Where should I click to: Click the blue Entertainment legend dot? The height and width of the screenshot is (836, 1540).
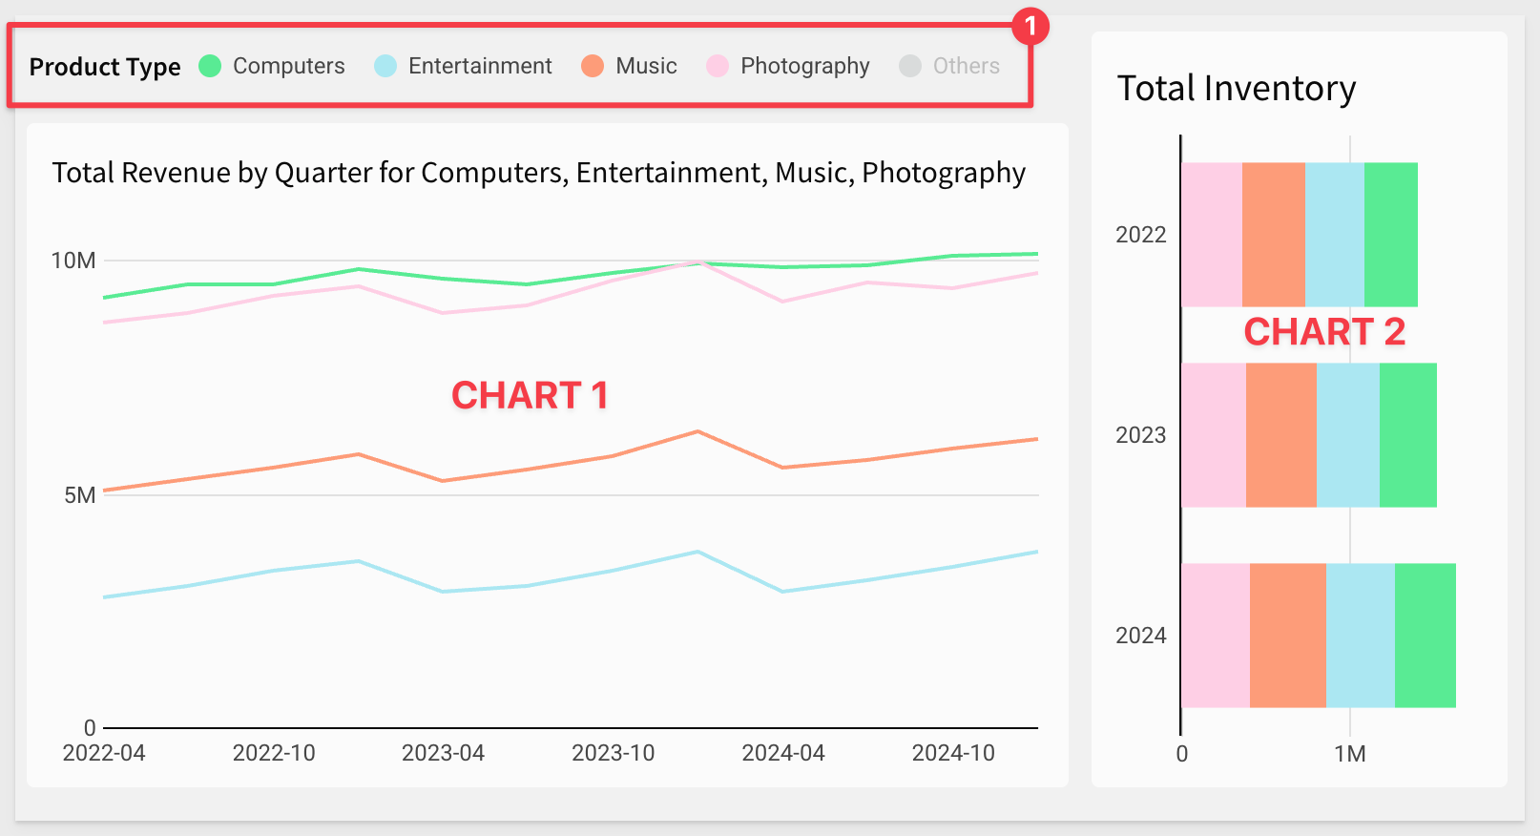click(385, 66)
